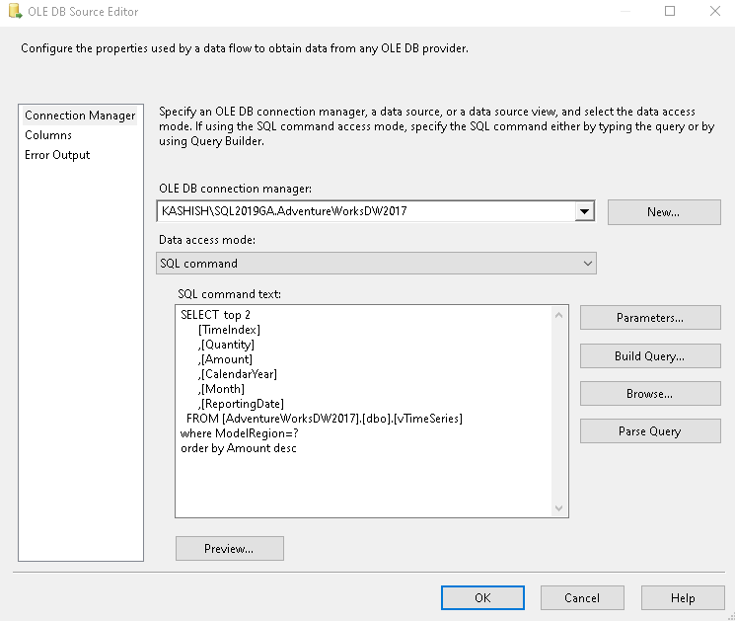
Task: Click the Cancel button
Action: click(x=582, y=598)
